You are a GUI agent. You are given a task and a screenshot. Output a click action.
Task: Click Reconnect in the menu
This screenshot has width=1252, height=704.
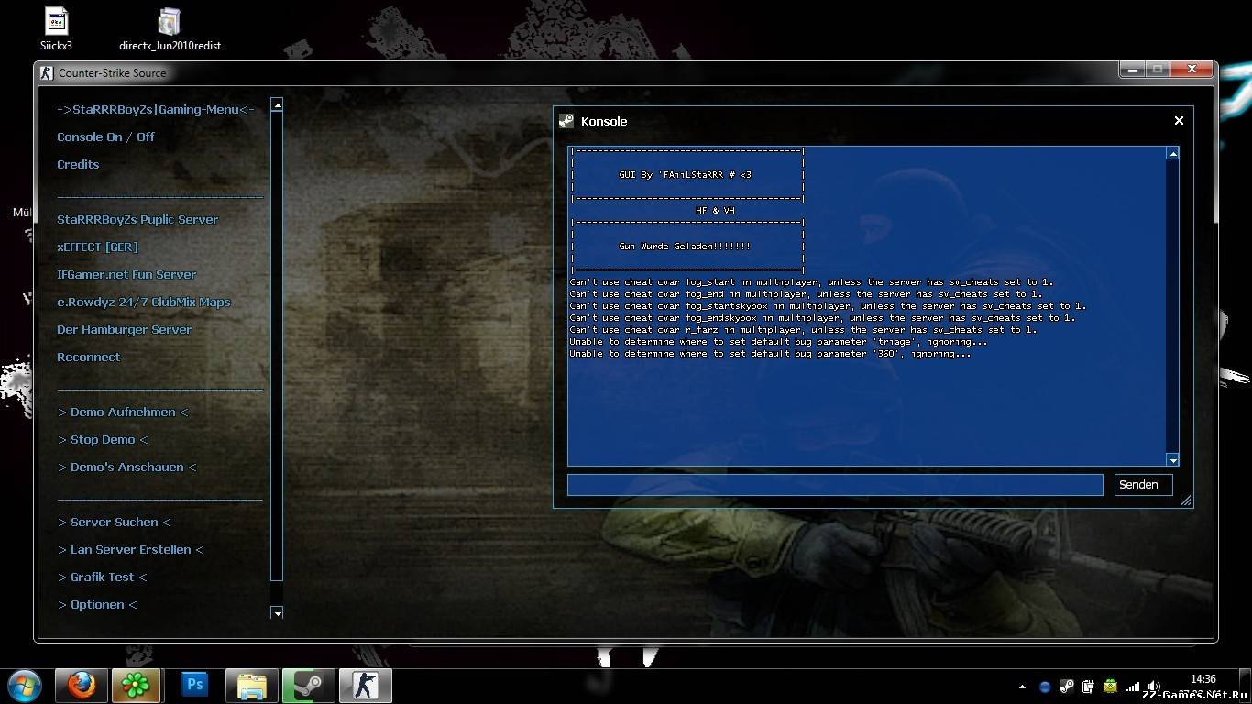pyautogui.click(x=88, y=357)
